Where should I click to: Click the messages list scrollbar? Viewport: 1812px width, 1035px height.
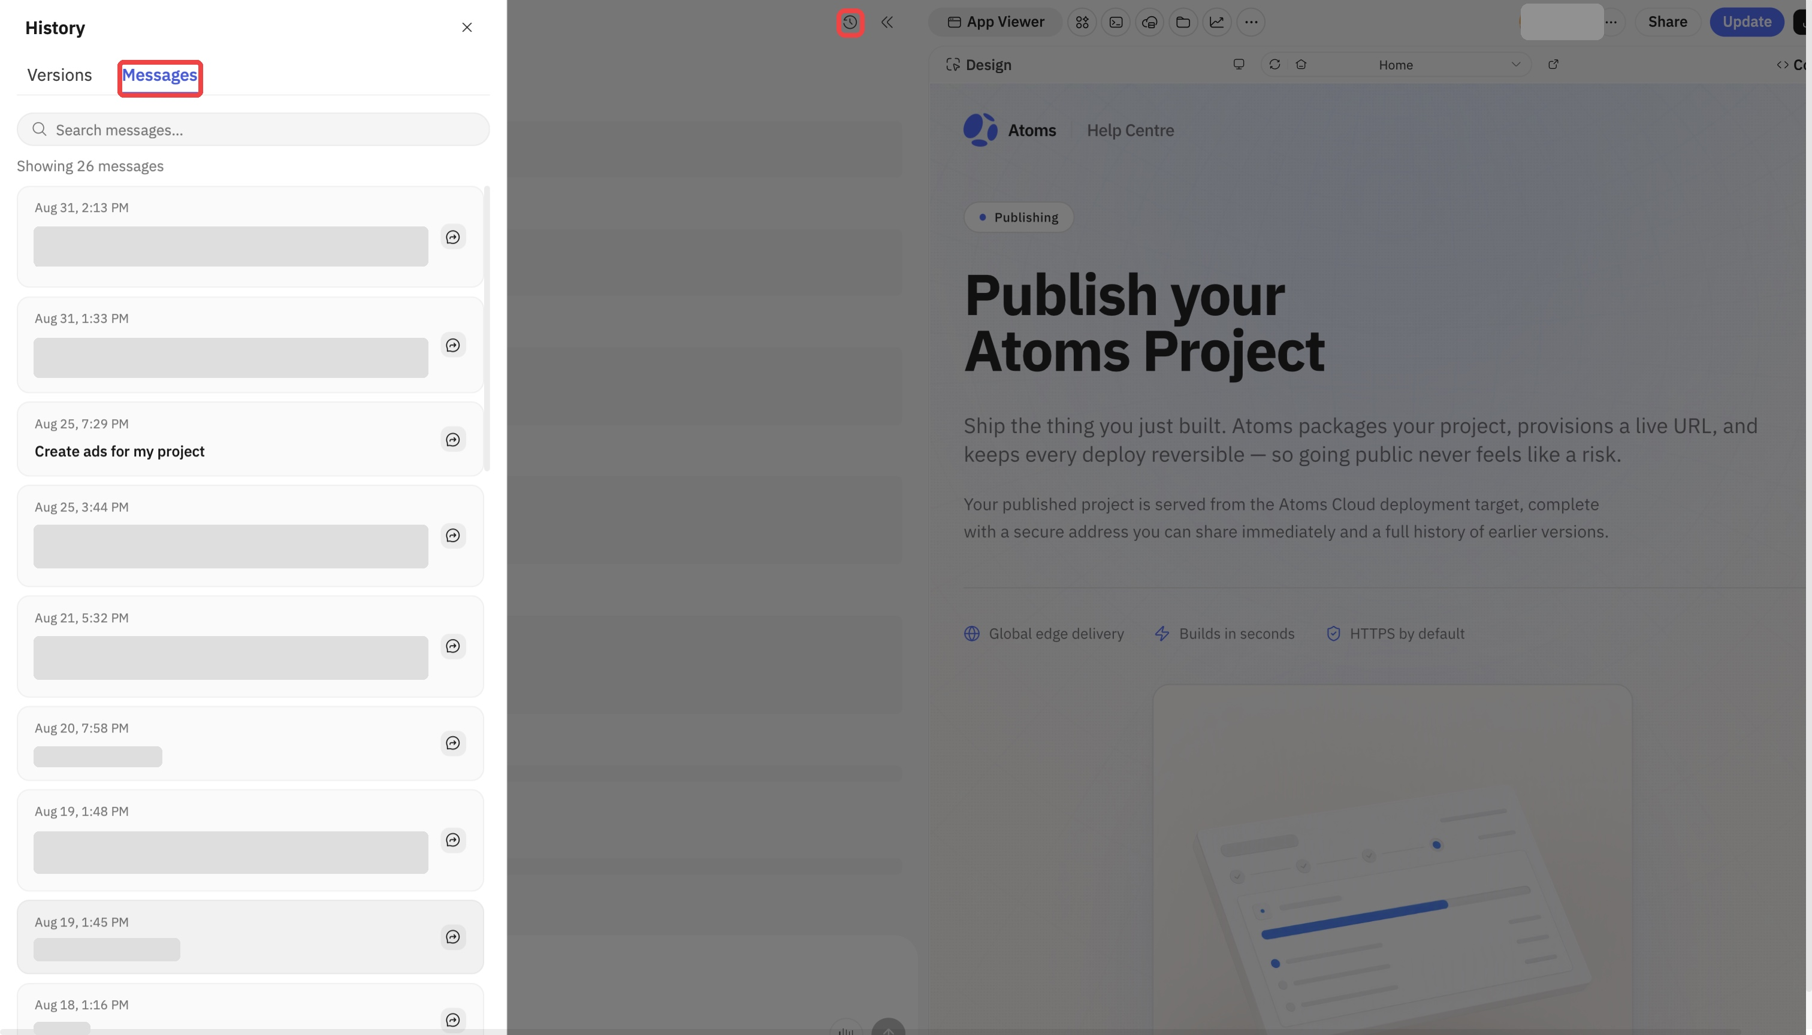[x=487, y=328]
